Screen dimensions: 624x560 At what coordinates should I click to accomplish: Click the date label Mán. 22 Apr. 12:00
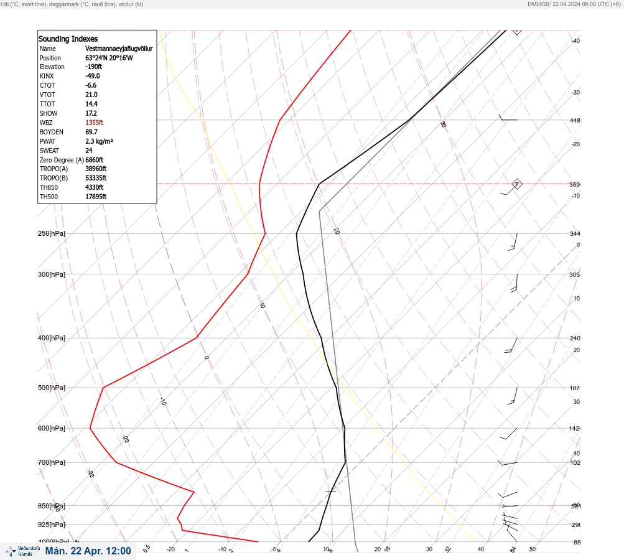click(88, 551)
